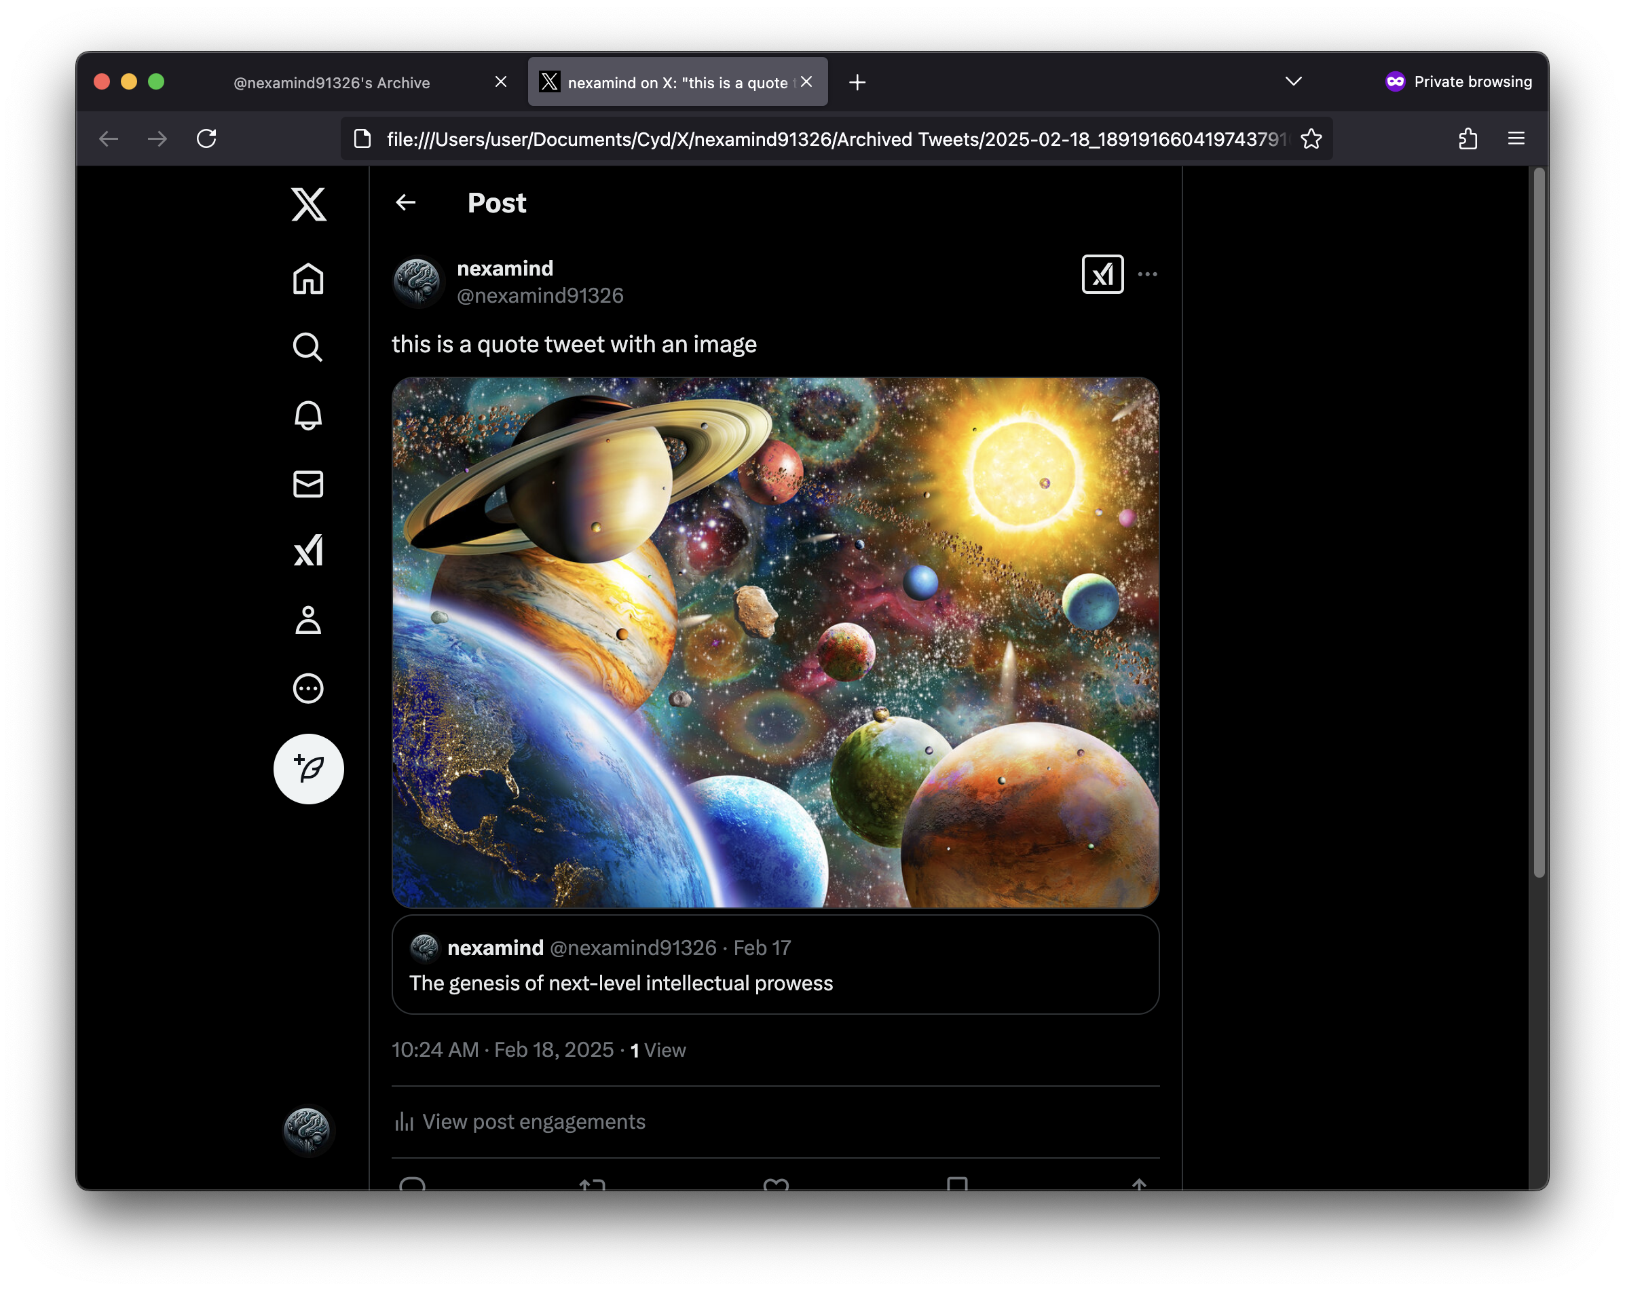The height and width of the screenshot is (1291, 1625).
Task: Open the Home timeline from the sidebar
Action: pyautogui.click(x=308, y=278)
